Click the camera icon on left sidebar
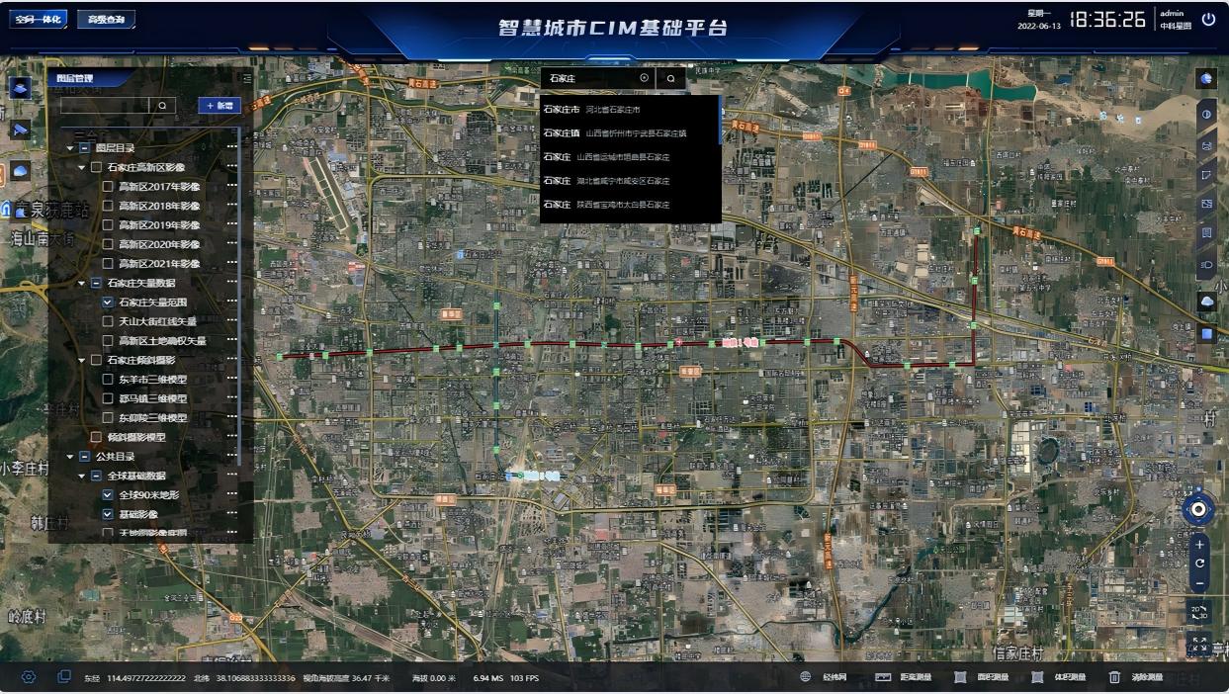 tap(20, 130)
